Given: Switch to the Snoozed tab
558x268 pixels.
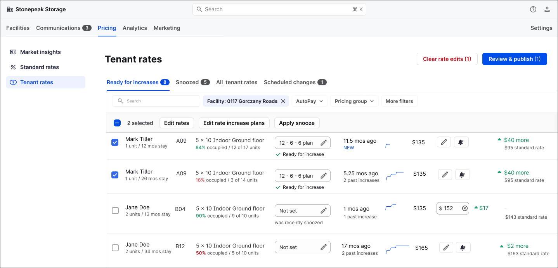Looking at the screenshot, I should point(192,82).
